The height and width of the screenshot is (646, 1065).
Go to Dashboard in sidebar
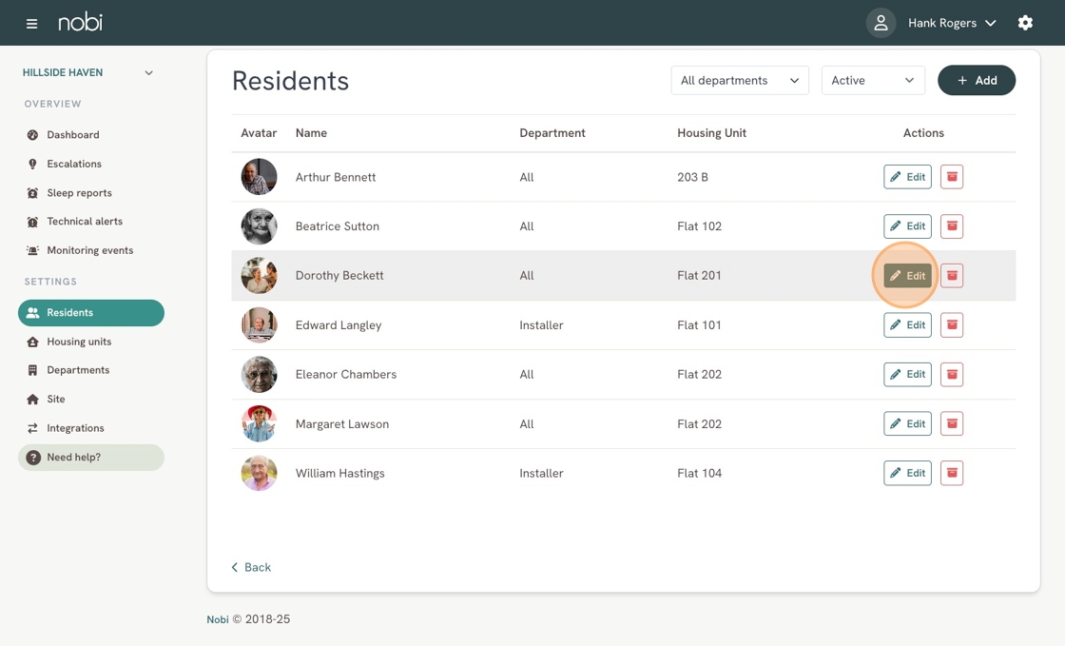point(73,135)
